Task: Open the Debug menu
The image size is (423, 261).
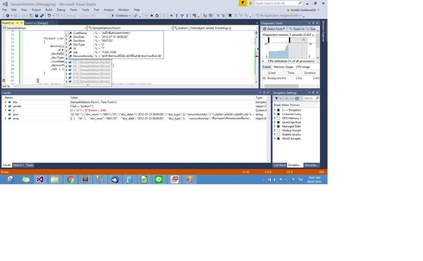Action: 61,10
